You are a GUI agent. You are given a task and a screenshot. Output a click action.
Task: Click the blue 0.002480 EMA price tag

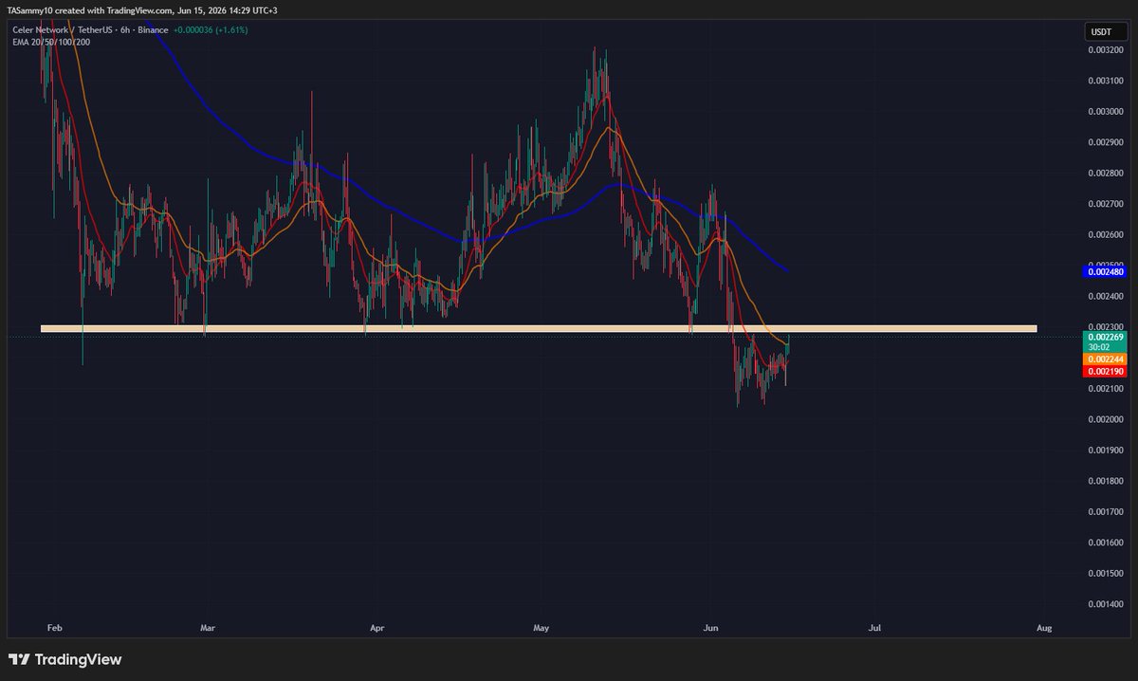pyautogui.click(x=1103, y=271)
